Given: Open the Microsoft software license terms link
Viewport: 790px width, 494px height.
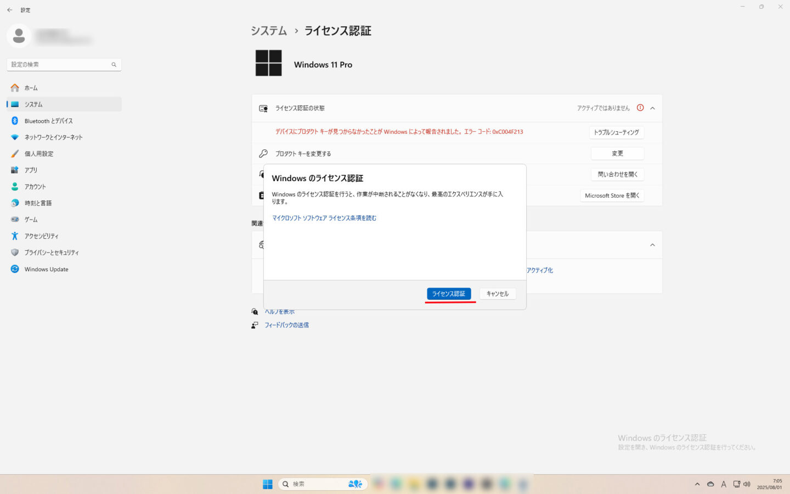Looking at the screenshot, I should 324,218.
